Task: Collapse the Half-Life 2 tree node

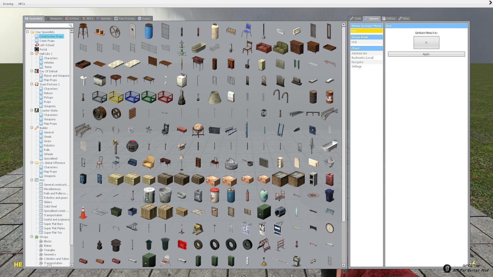Action: click(x=32, y=54)
